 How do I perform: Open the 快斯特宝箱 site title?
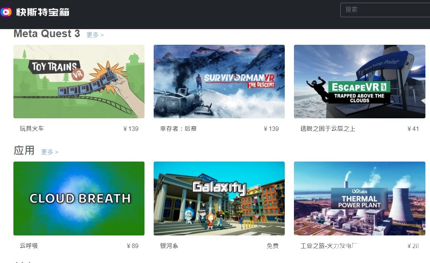pyautogui.click(x=43, y=12)
